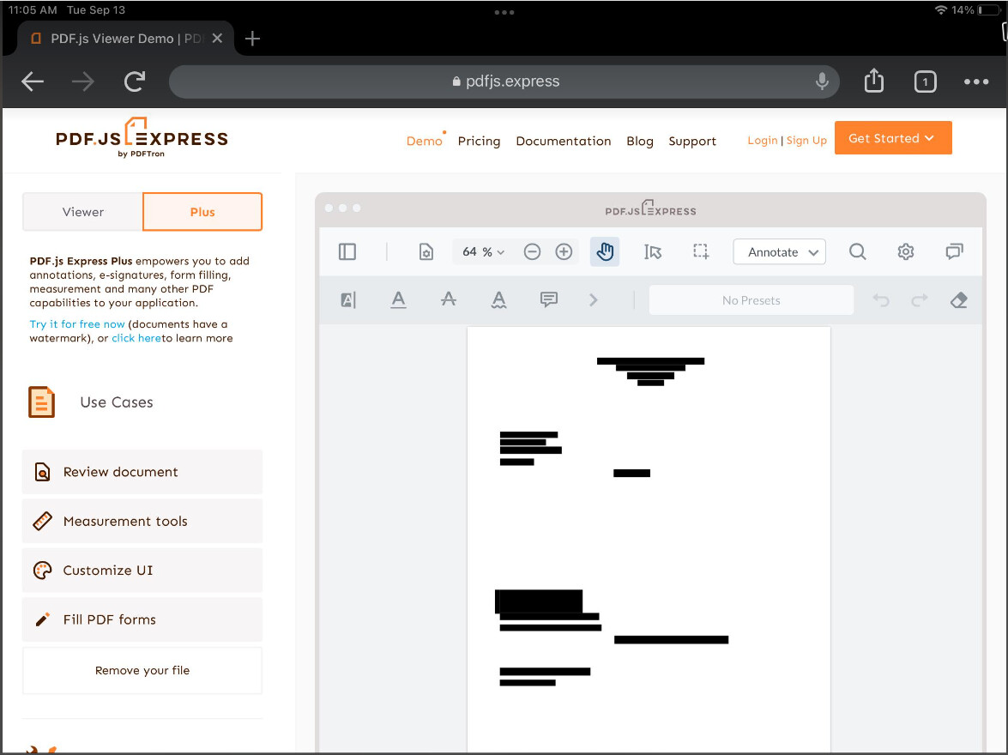Select the text highlight tool

(347, 299)
